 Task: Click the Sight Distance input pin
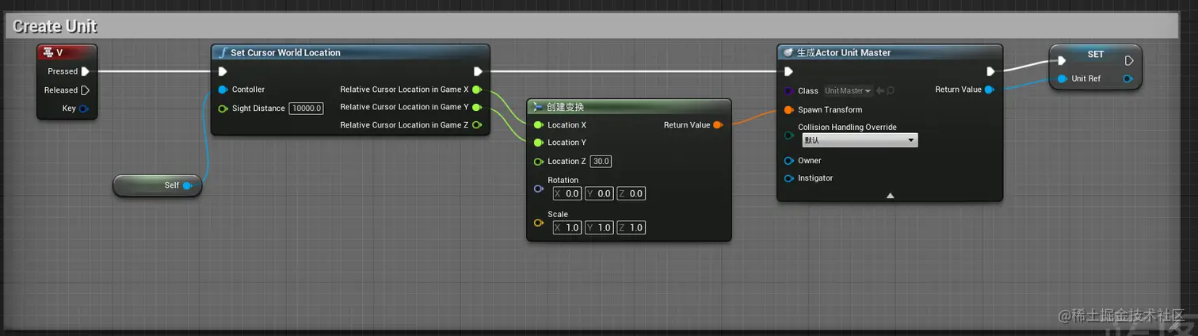(x=223, y=109)
